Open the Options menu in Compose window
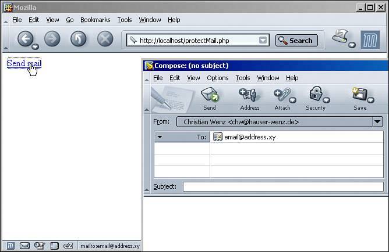 (218, 78)
